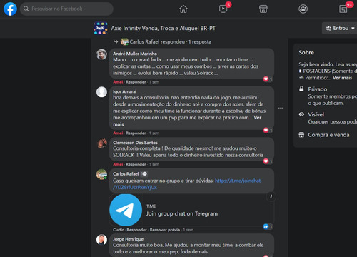The width and height of the screenshot is (357, 257).
Task: Click in Pesquisar no Facebook search field
Action: tap(66, 9)
